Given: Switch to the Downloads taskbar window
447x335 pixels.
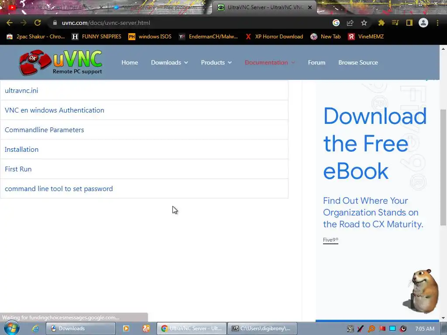Looking at the screenshot, I should pos(81,328).
